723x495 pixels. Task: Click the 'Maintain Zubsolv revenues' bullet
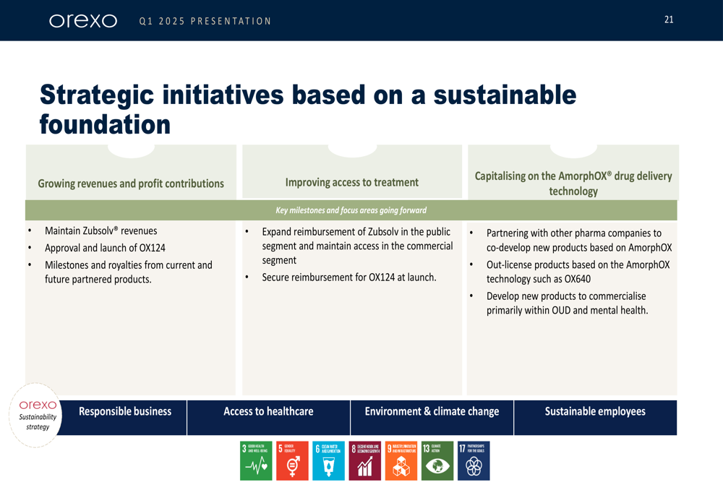click(x=101, y=231)
